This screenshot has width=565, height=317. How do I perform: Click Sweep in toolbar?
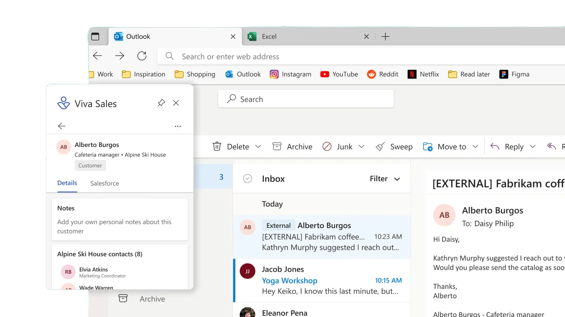click(x=394, y=146)
